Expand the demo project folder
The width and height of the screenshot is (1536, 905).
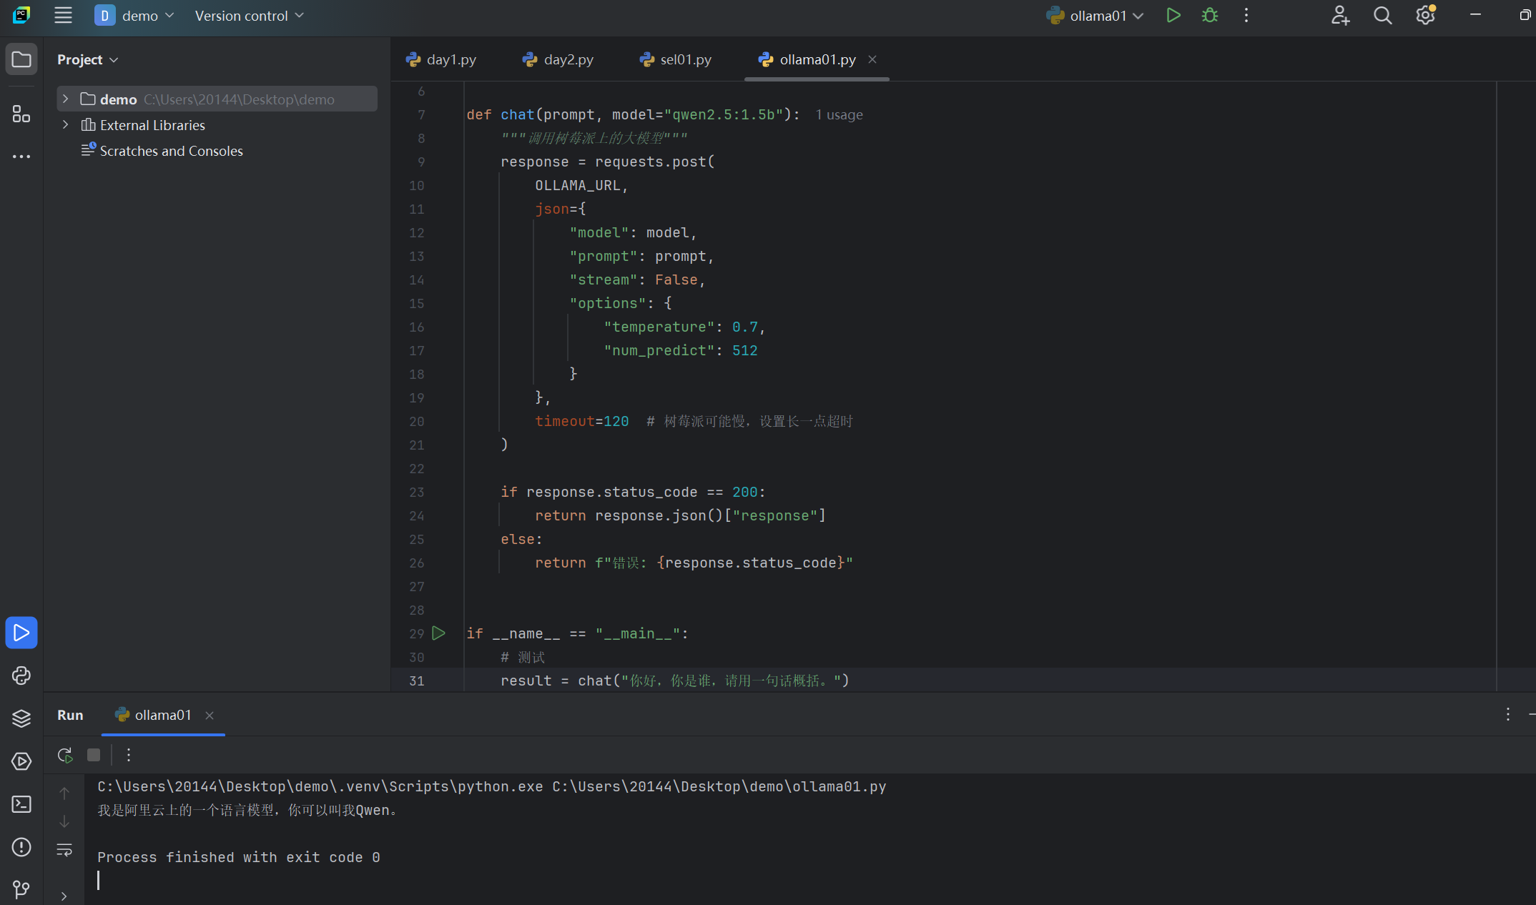[x=66, y=99]
